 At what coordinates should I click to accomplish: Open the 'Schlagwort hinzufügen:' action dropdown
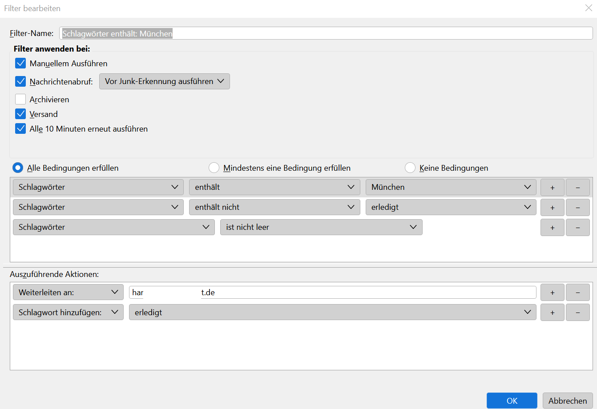point(68,313)
